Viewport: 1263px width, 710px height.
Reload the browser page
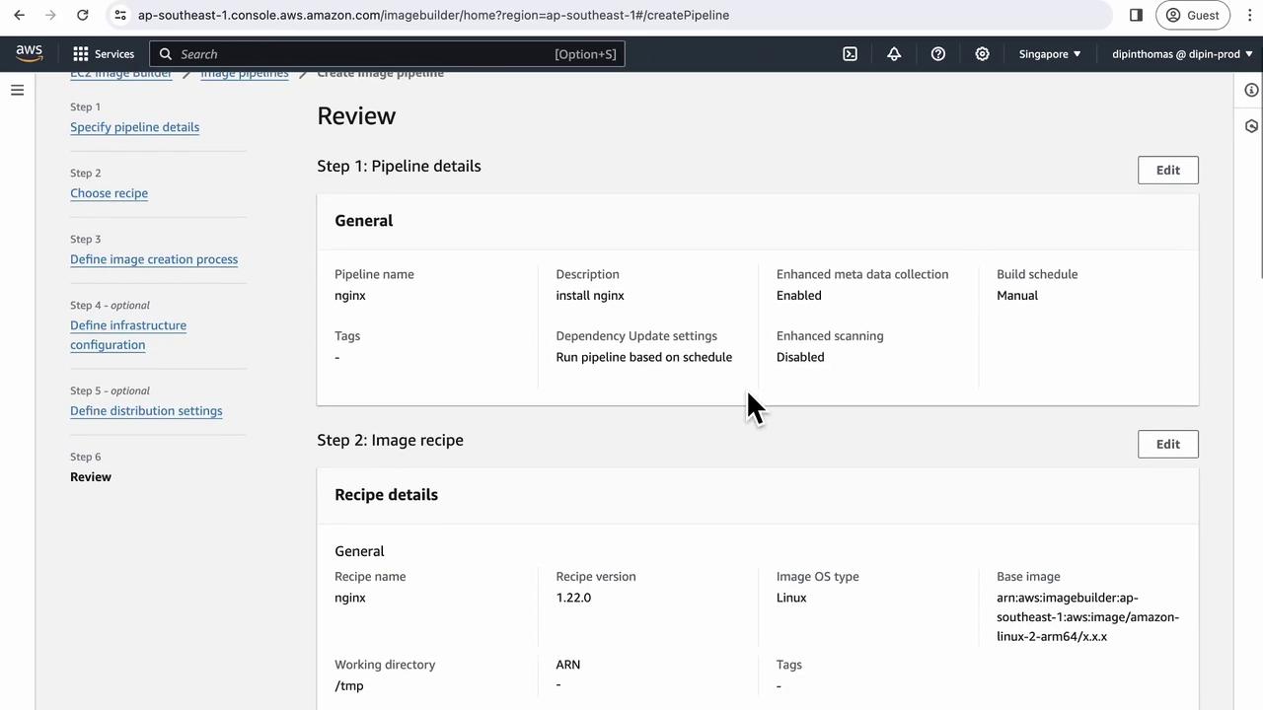[83, 15]
